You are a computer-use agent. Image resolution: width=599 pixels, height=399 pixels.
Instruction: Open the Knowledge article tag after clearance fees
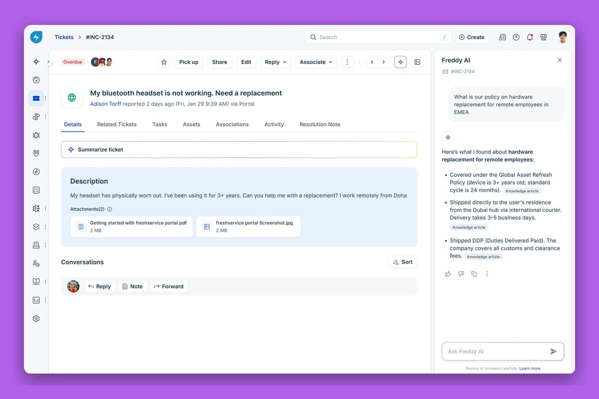click(x=484, y=257)
